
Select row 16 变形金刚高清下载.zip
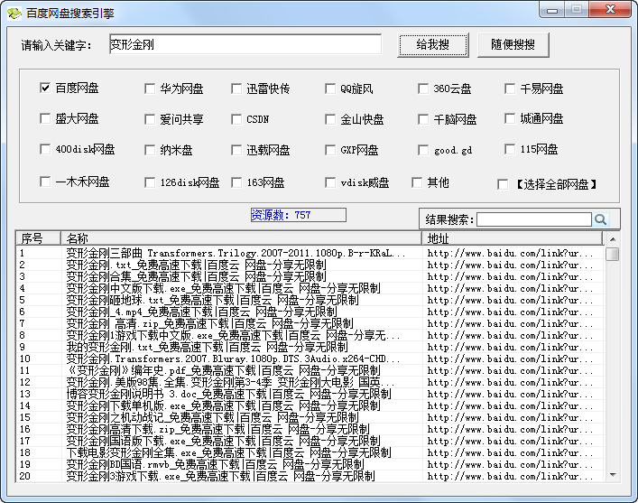(x=310, y=429)
